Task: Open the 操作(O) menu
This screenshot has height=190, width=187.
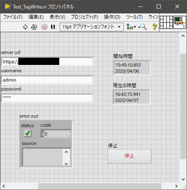Action: click(x=112, y=17)
